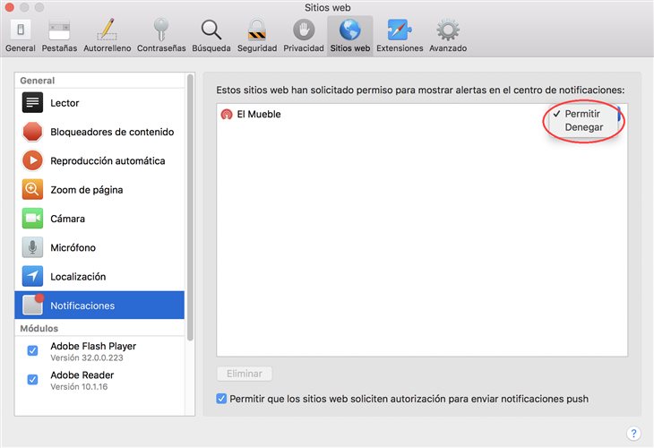Select Bloqueadores de contenido in sidebar

pos(99,132)
